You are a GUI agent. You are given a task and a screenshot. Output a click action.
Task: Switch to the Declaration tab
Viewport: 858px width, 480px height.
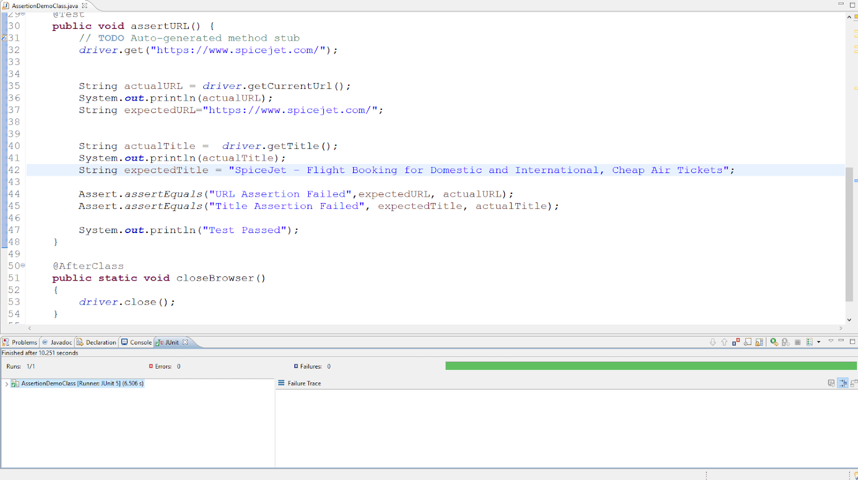[96, 342]
